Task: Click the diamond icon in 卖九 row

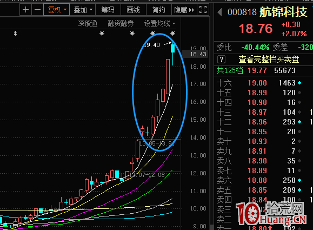Action: pos(299,151)
